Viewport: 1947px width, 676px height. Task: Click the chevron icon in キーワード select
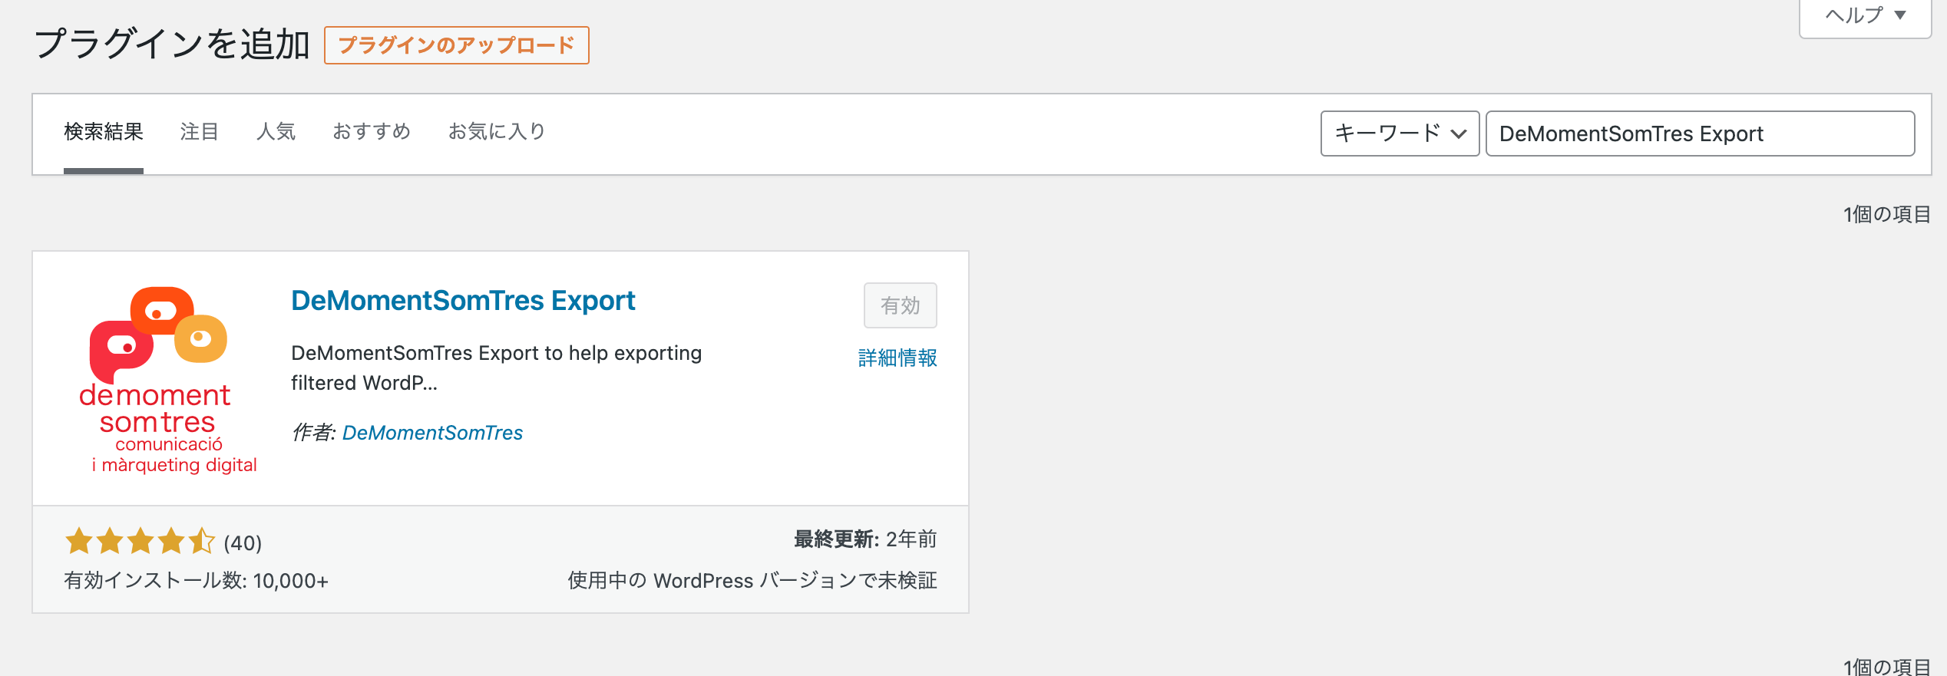[x=1459, y=134]
